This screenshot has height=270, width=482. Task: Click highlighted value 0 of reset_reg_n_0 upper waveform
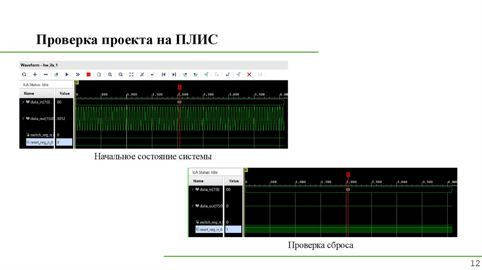tap(64, 142)
